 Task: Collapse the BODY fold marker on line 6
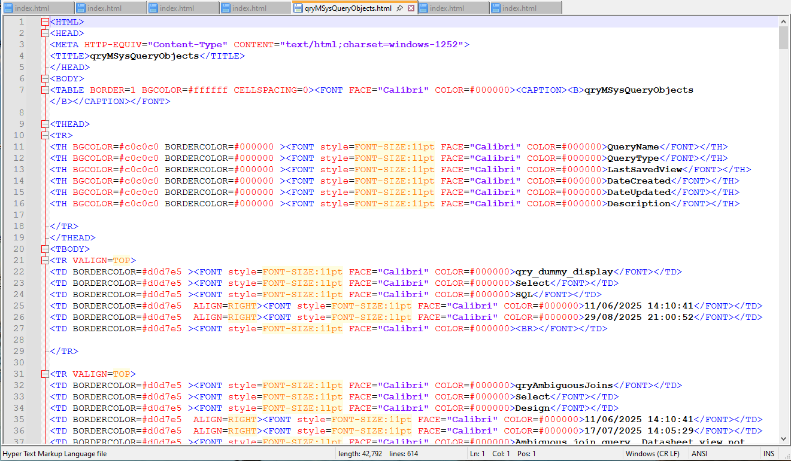(45, 78)
